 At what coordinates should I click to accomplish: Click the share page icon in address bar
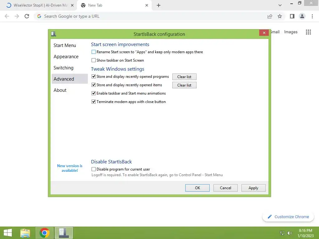coord(270,16)
